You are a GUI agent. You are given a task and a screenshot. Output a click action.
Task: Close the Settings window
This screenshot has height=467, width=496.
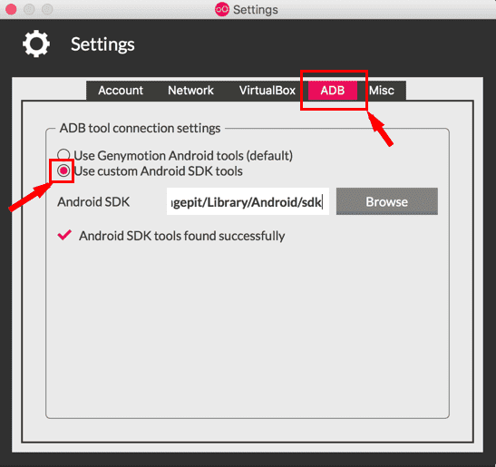[12, 9]
